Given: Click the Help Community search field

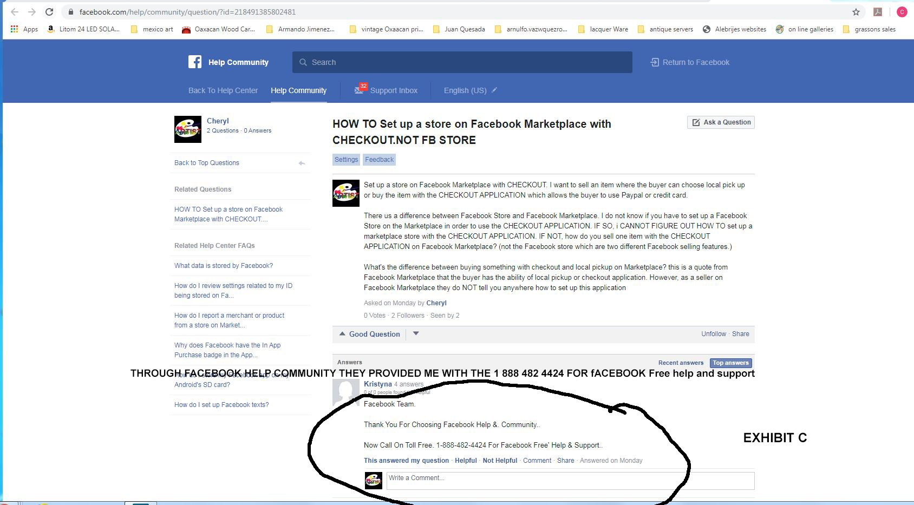Looking at the screenshot, I should pyautogui.click(x=462, y=62).
